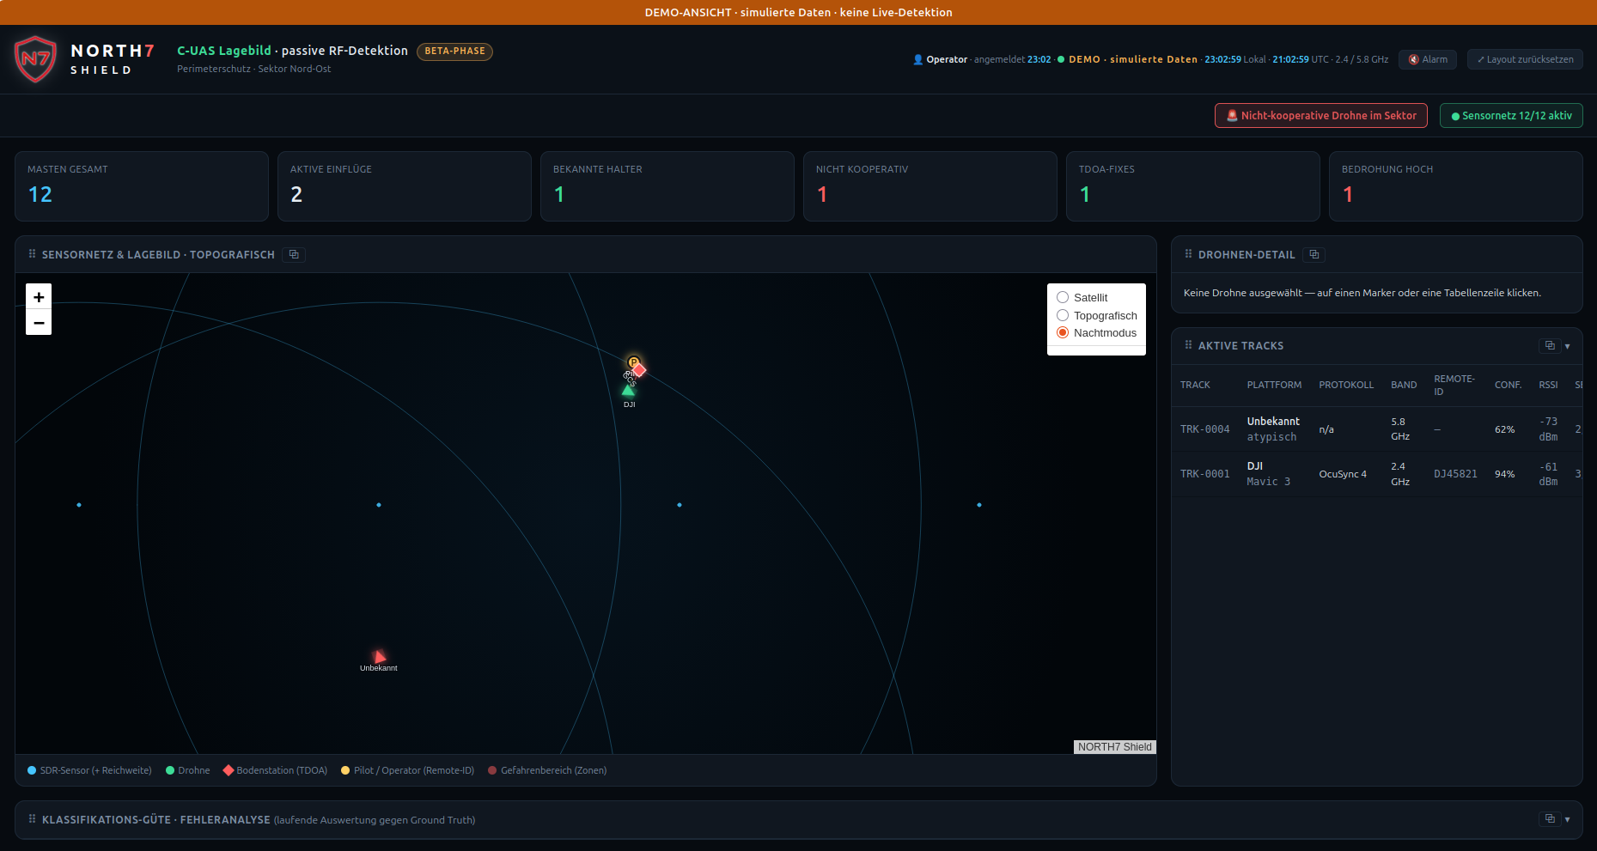
Task: Open the track row TRK-0001
Action: pos(1377,474)
